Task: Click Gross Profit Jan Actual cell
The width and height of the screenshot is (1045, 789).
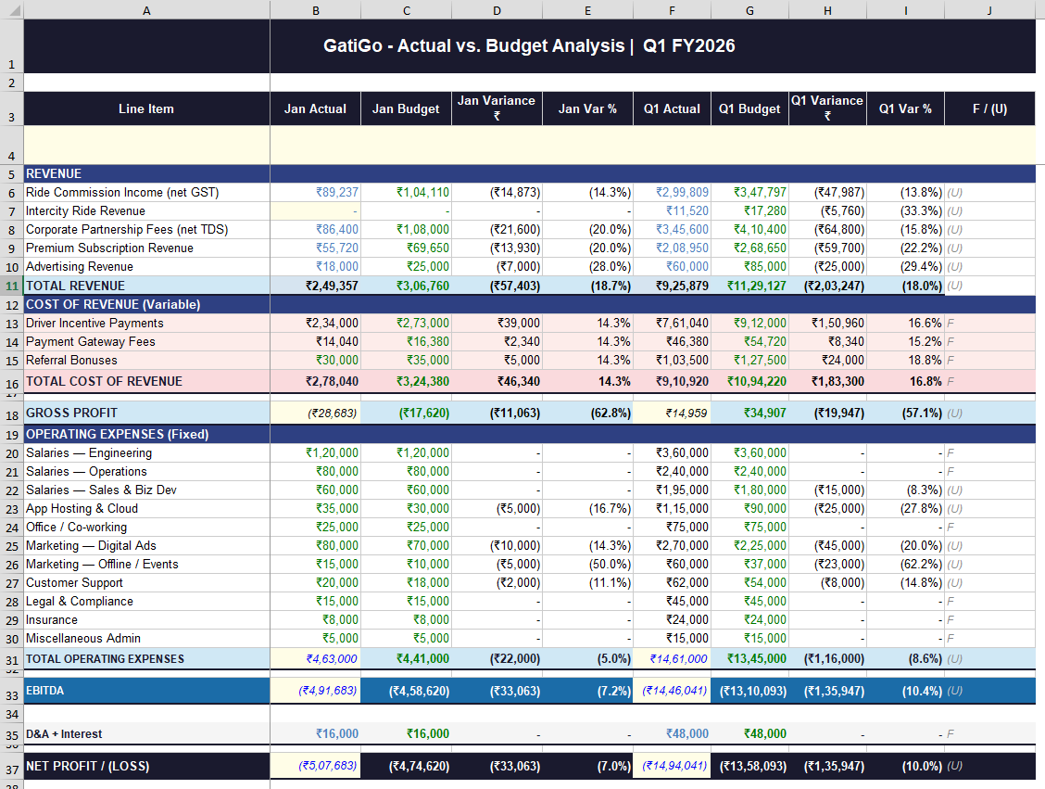Action: pos(315,413)
